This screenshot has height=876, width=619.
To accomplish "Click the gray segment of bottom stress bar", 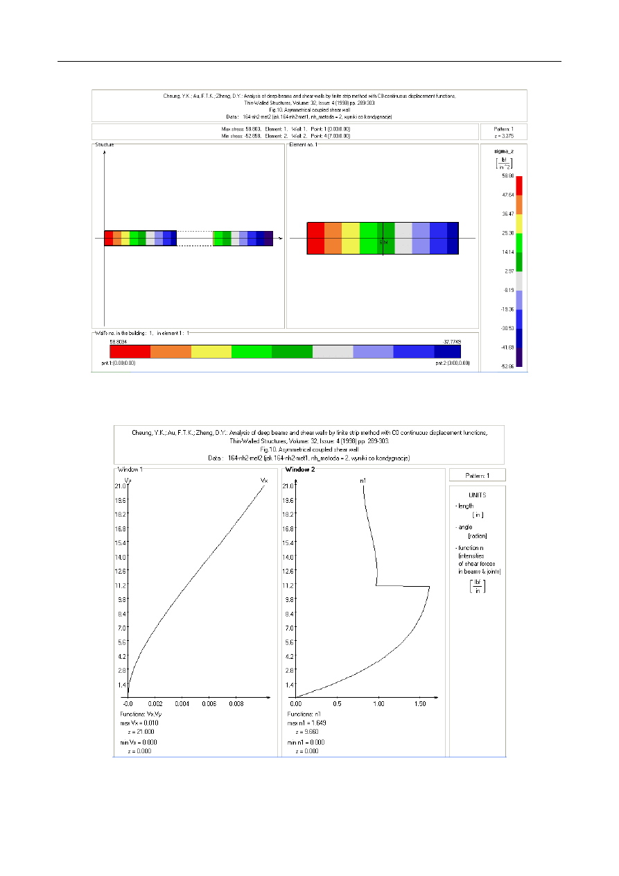I will coord(332,352).
